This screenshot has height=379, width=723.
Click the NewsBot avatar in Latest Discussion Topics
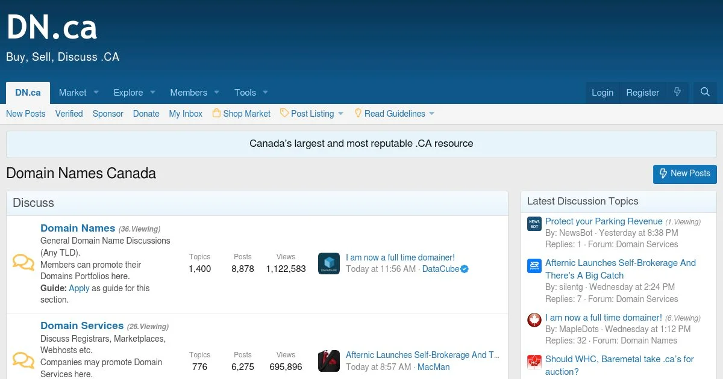[534, 224]
